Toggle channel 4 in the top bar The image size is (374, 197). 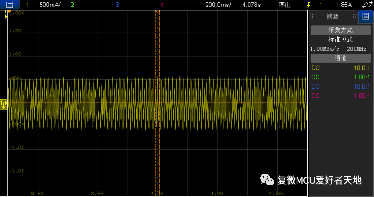pyautogui.click(x=162, y=5)
